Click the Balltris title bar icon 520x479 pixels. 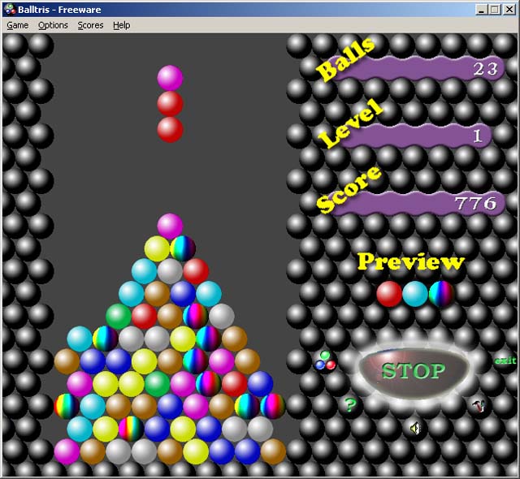(x=11, y=9)
